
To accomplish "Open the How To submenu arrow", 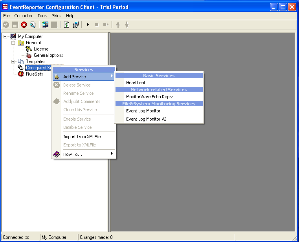I will tap(112, 154).
